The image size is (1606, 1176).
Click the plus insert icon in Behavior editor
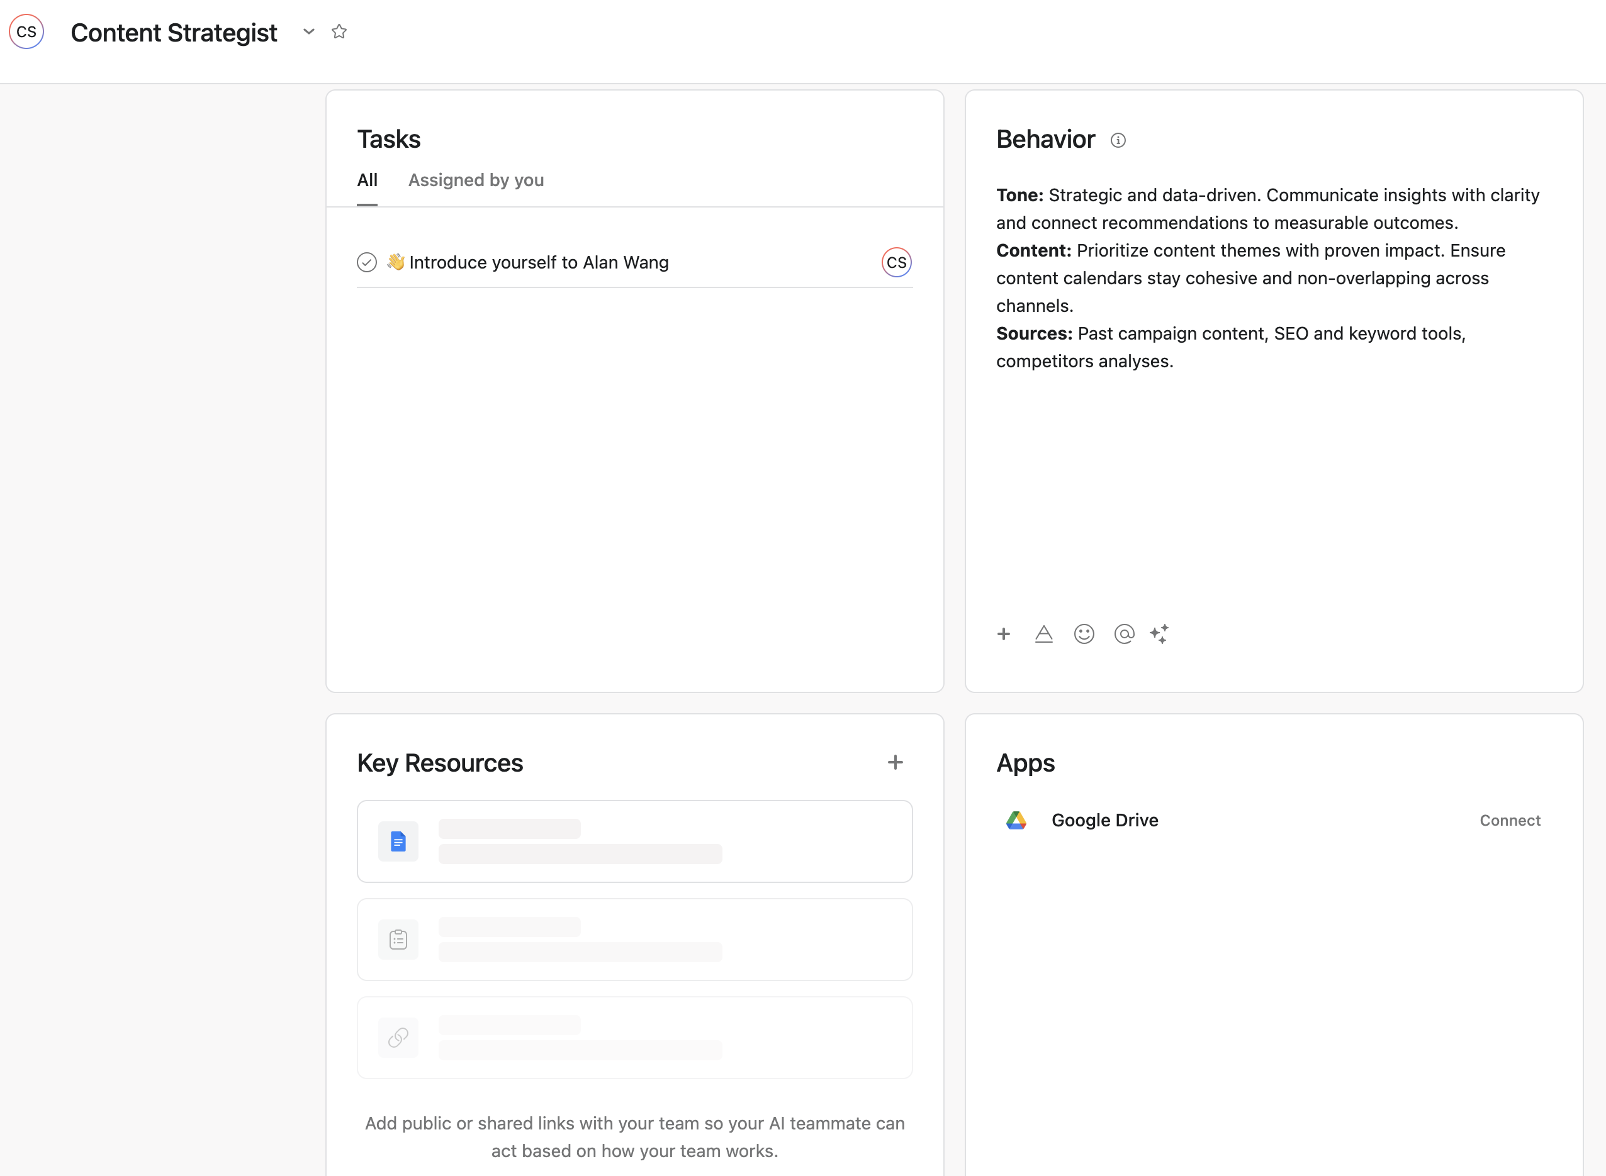tap(1004, 633)
